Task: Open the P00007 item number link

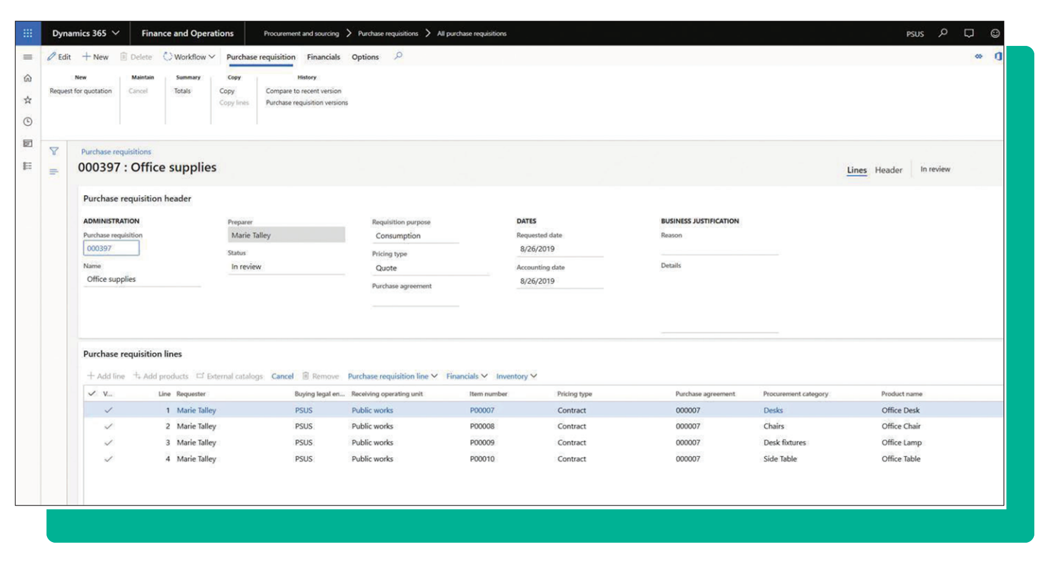Action: 482,410
